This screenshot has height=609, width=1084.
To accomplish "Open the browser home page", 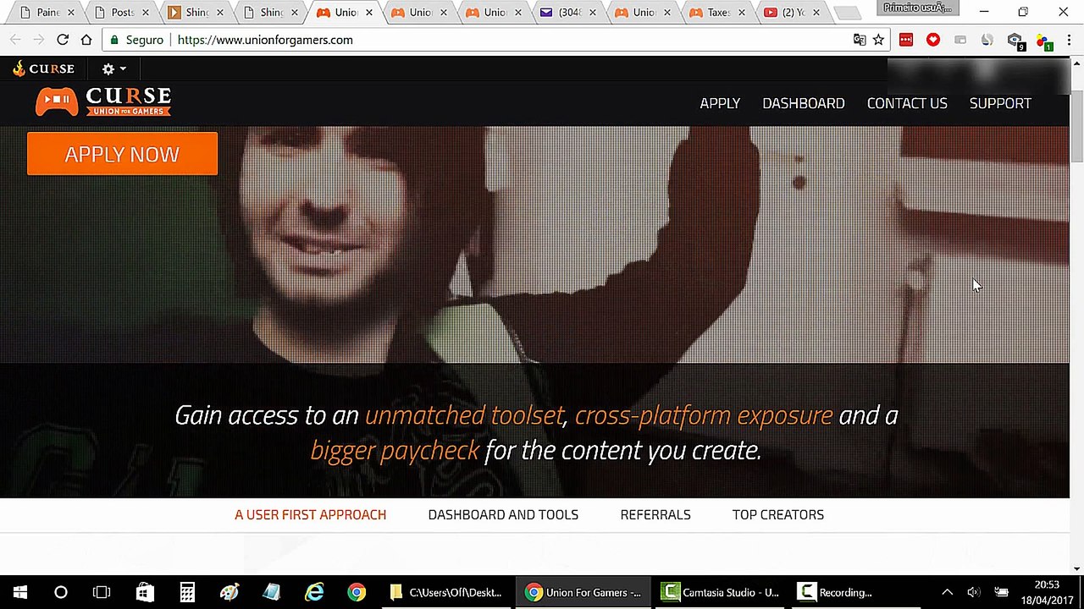I will pos(86,40).
